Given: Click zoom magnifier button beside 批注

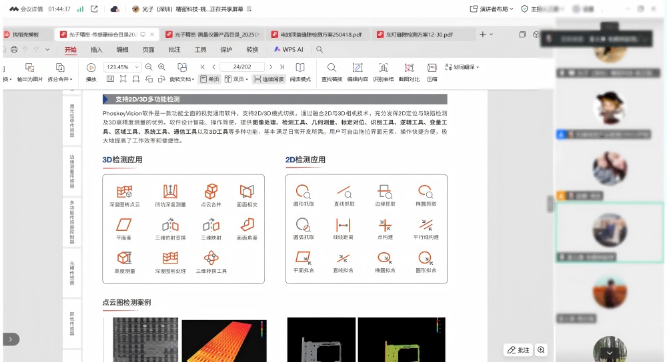Looking at the screenshot, I should tap(541, 350).
